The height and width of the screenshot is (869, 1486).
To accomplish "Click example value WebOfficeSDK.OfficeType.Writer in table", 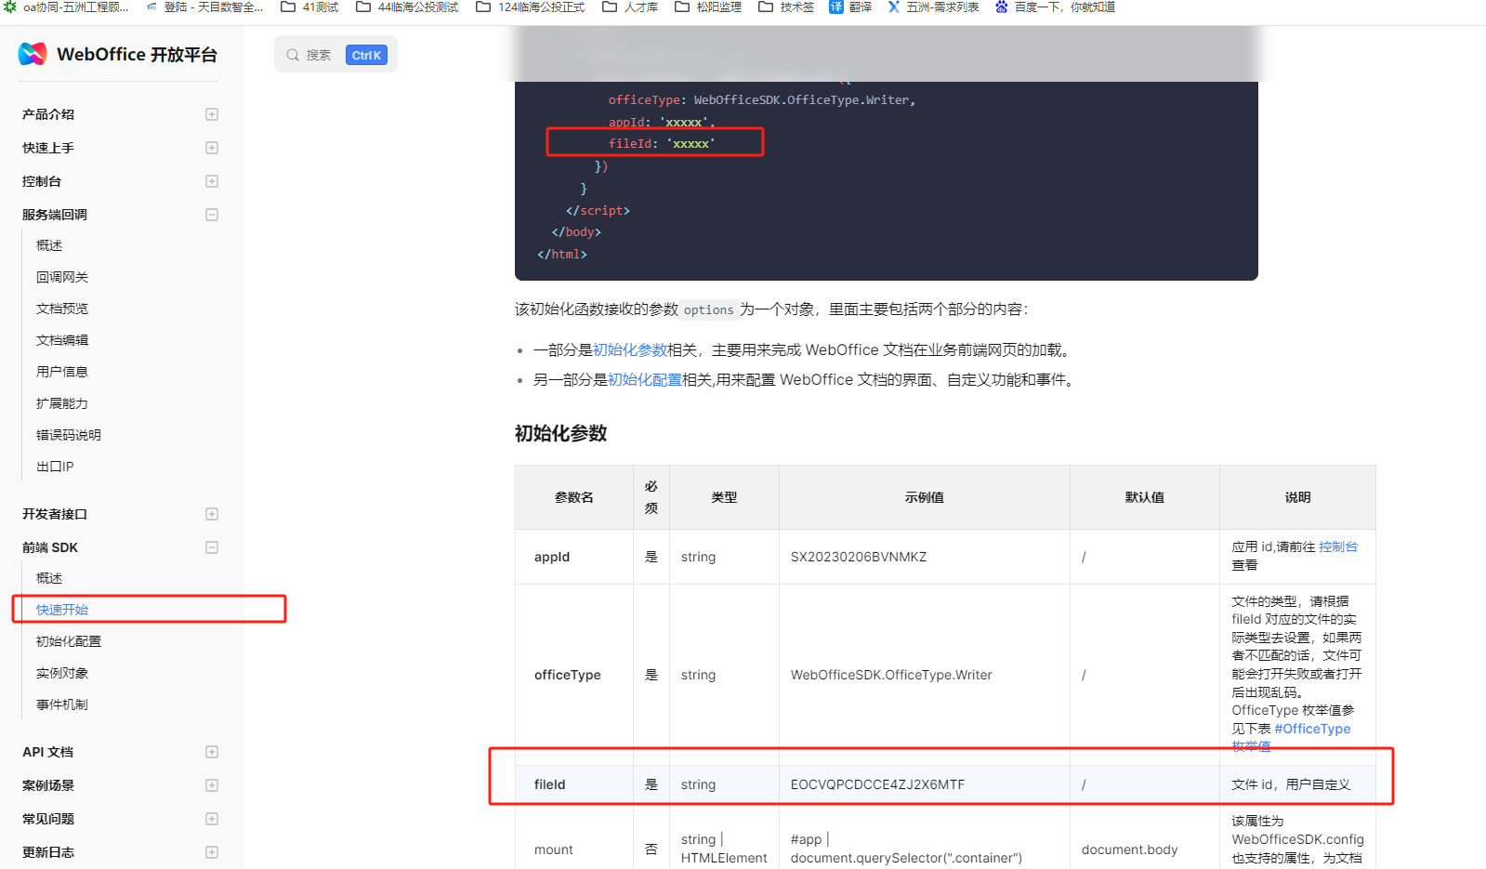I will click(x=891, y=675).
